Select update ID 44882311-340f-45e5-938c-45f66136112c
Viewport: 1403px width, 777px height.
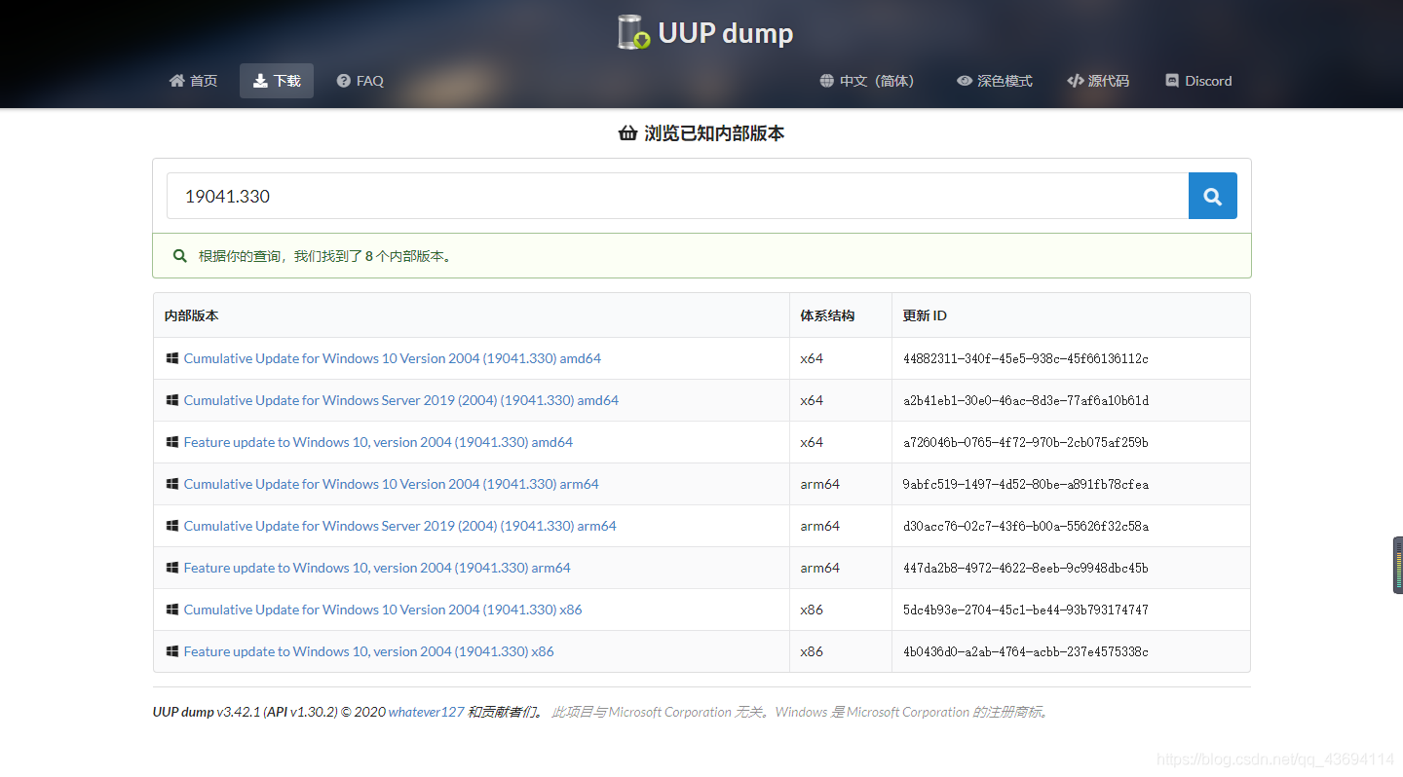1026,358
